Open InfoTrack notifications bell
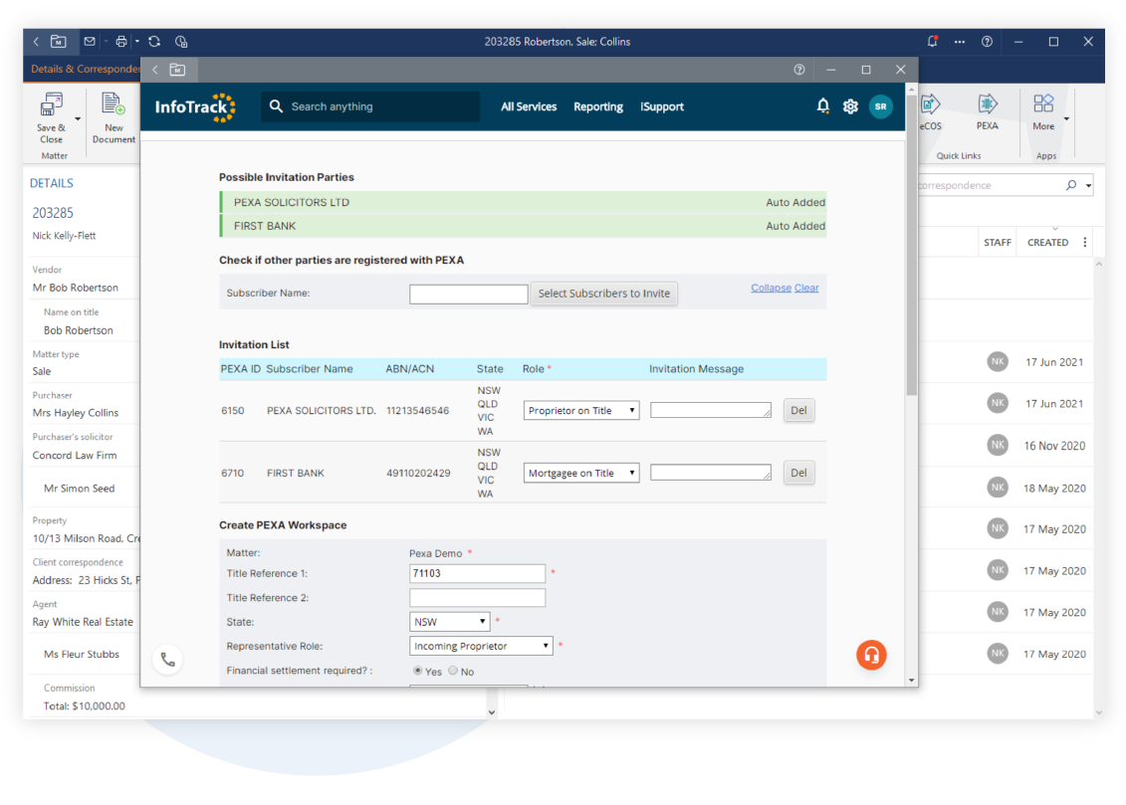This screenshot has width=1126, height=805. [x=823, y=106]
